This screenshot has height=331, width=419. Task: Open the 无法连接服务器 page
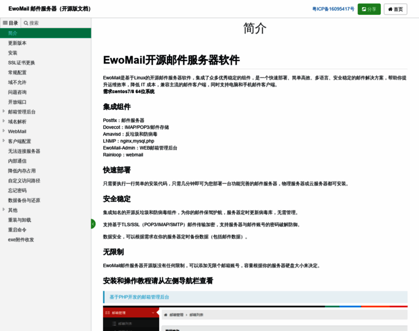[x=24, y=151]
